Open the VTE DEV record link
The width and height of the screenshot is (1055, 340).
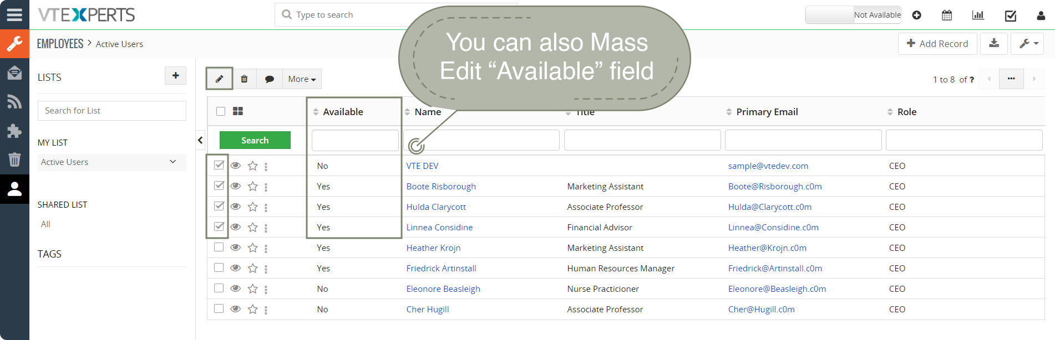(x=422, y=166)
